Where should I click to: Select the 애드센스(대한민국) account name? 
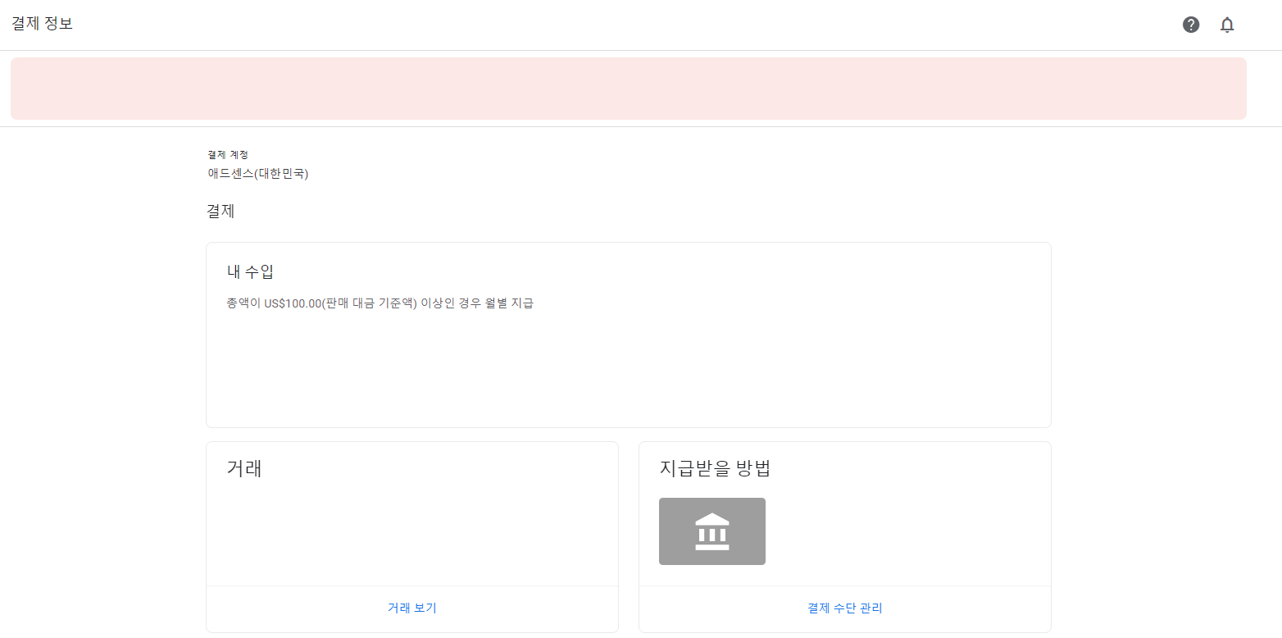point(258,174)
